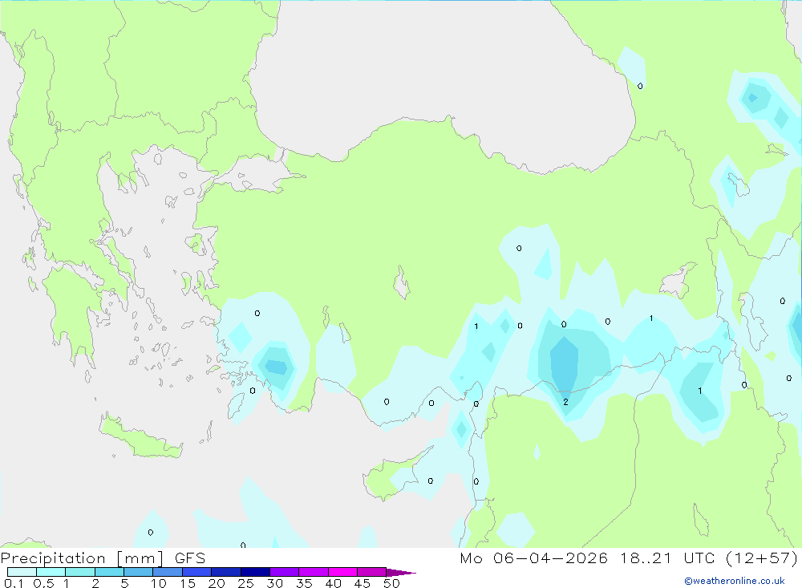802x588 pixels.
Task: Click the island of Crete on map
Action: click(x=140, y=436)
